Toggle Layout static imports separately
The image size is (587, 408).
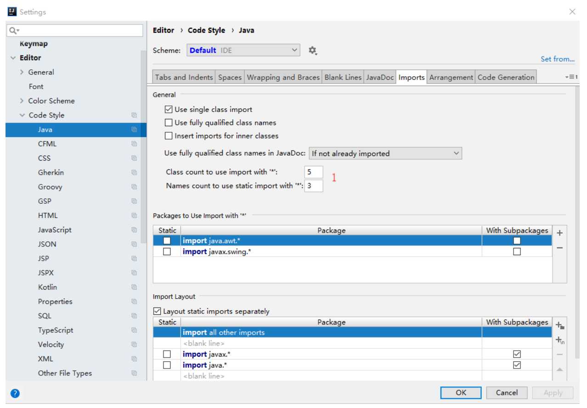point(157,311)
